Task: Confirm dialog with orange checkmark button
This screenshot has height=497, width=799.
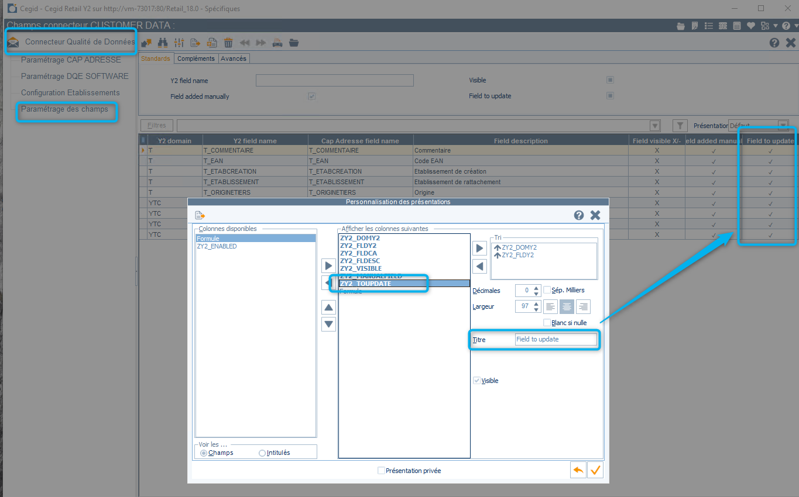Action: (x=595, y=470)
